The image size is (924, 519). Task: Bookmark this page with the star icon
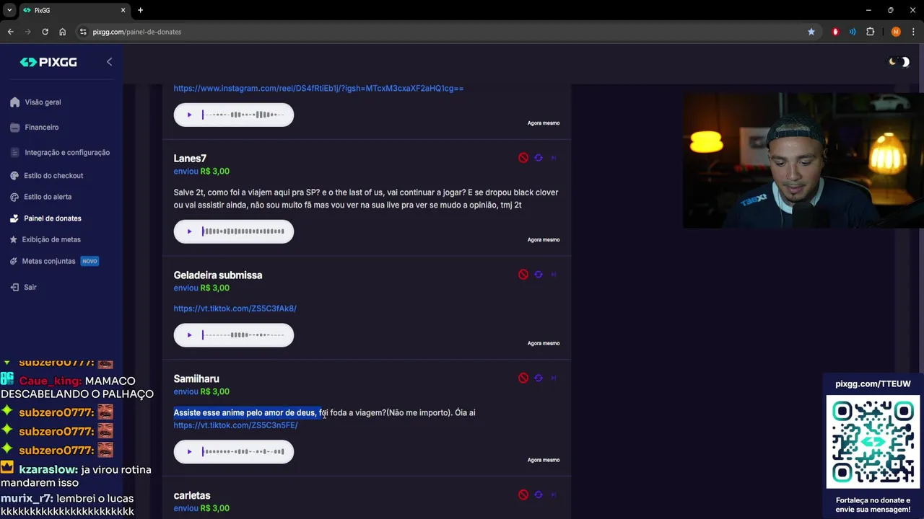point(811,32)
